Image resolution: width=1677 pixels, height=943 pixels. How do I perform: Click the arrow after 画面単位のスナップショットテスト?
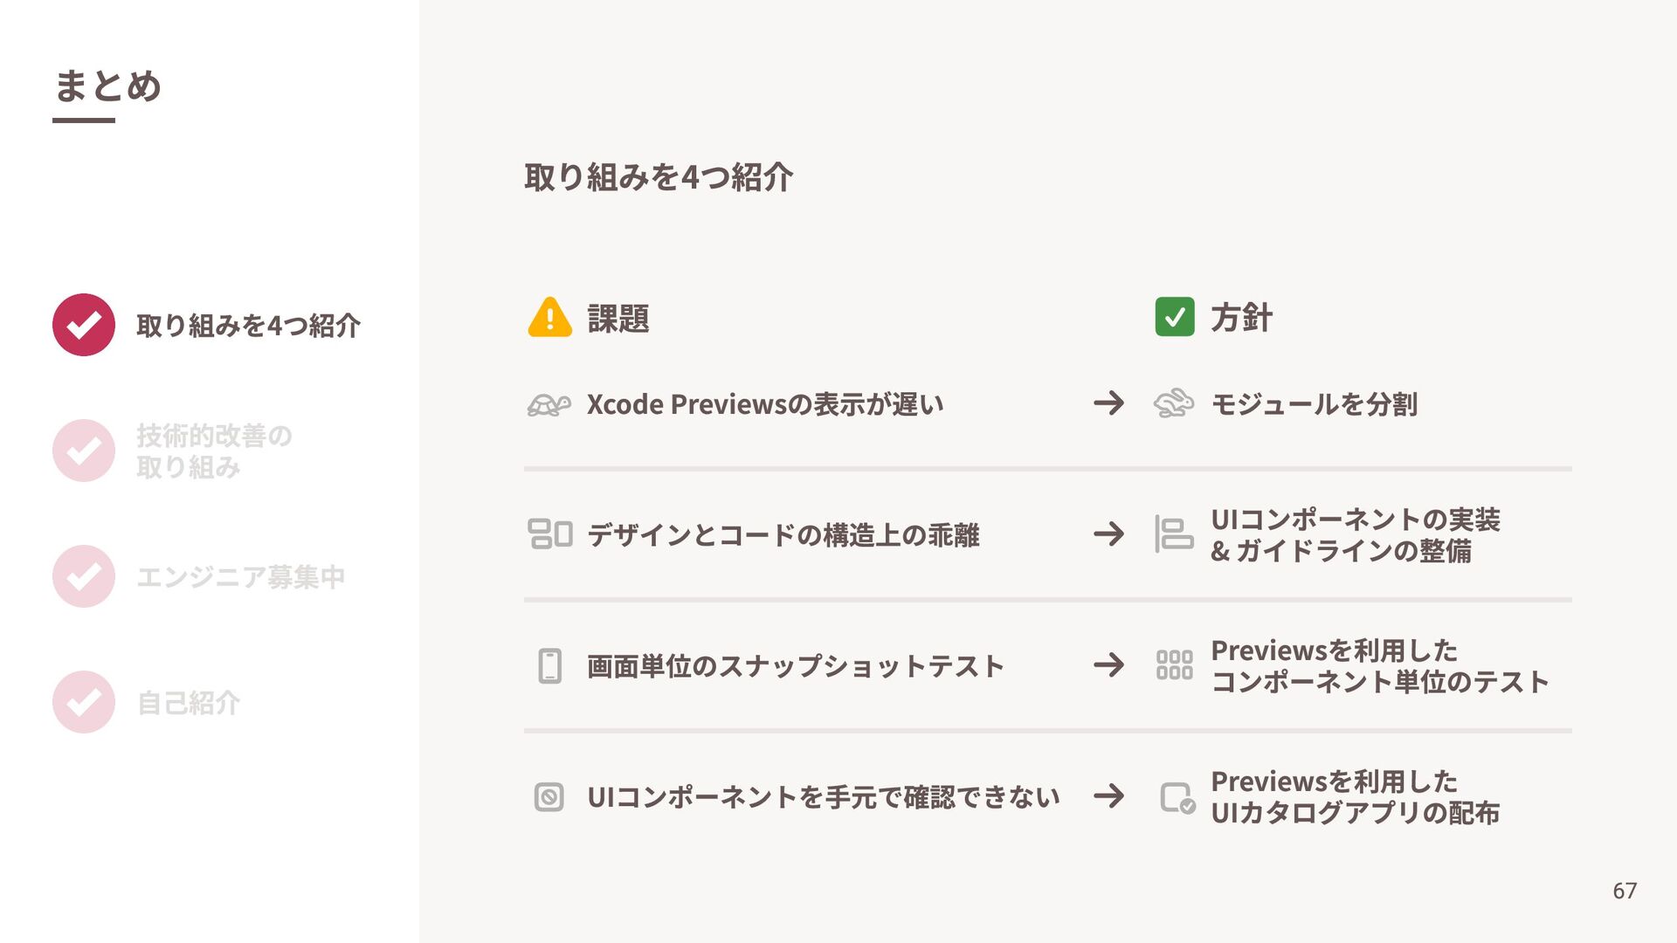tap(1108, 664)
